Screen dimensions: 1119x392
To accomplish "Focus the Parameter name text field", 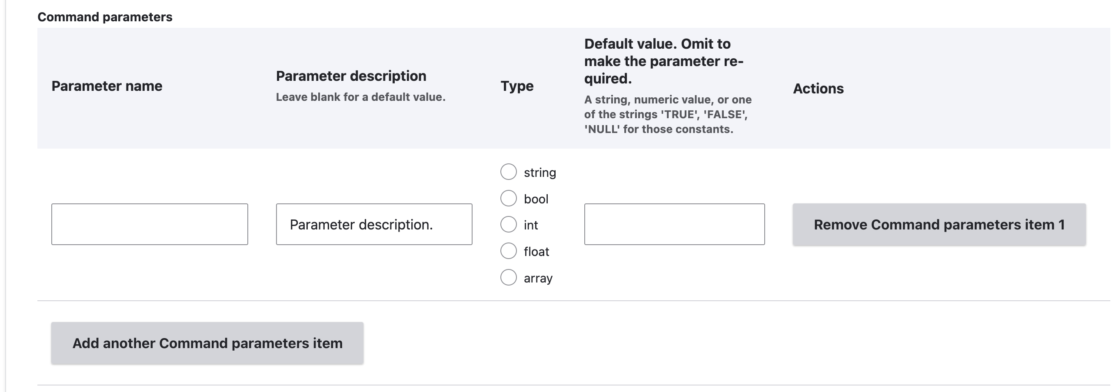I will [150, 224].
